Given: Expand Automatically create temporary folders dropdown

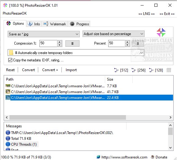Looking at the screenshot, I should click(x=142, y=53).
